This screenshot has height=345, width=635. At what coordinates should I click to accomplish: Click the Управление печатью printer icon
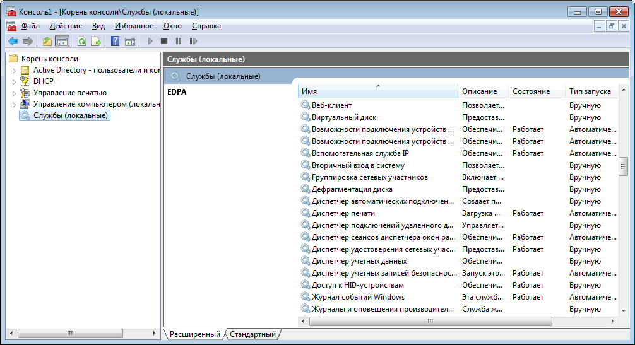coord(25,93)
